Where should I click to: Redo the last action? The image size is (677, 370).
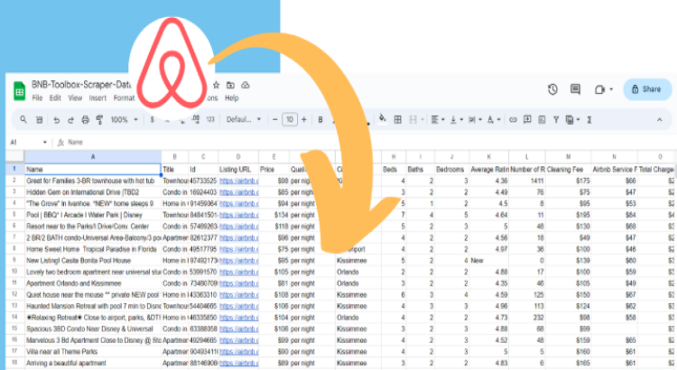[x=70, y=120]
